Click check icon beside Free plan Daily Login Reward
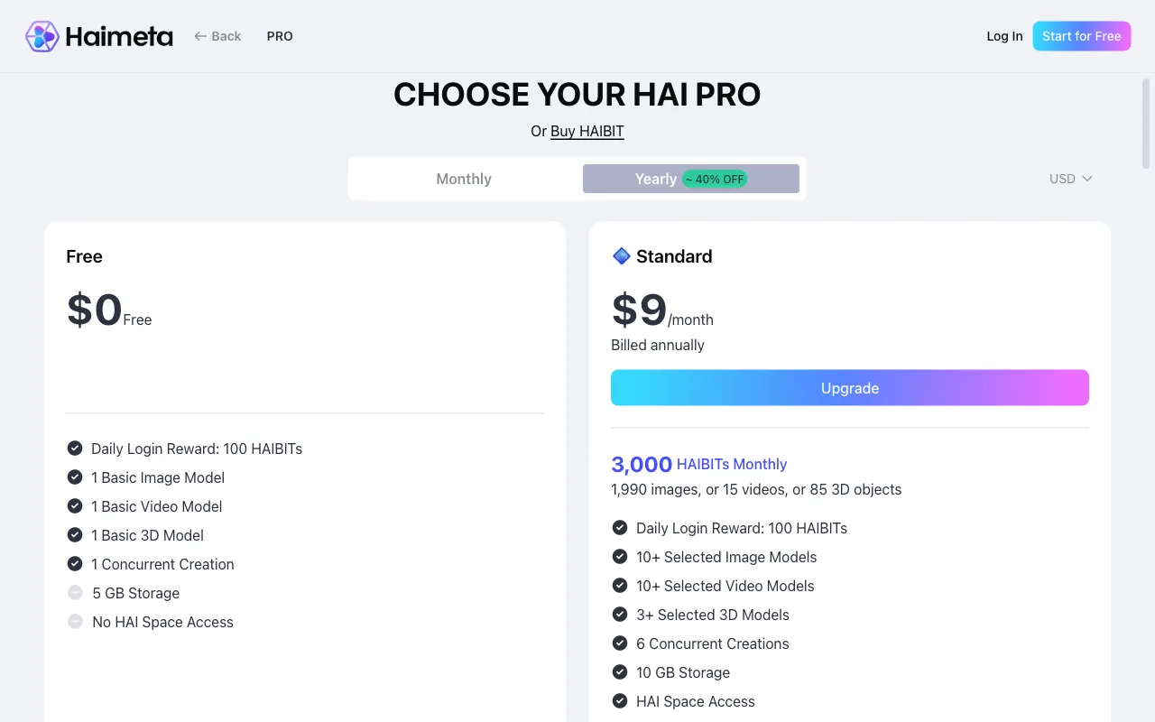The height and width of the screenshot is (722, 1155). [75, 449]
